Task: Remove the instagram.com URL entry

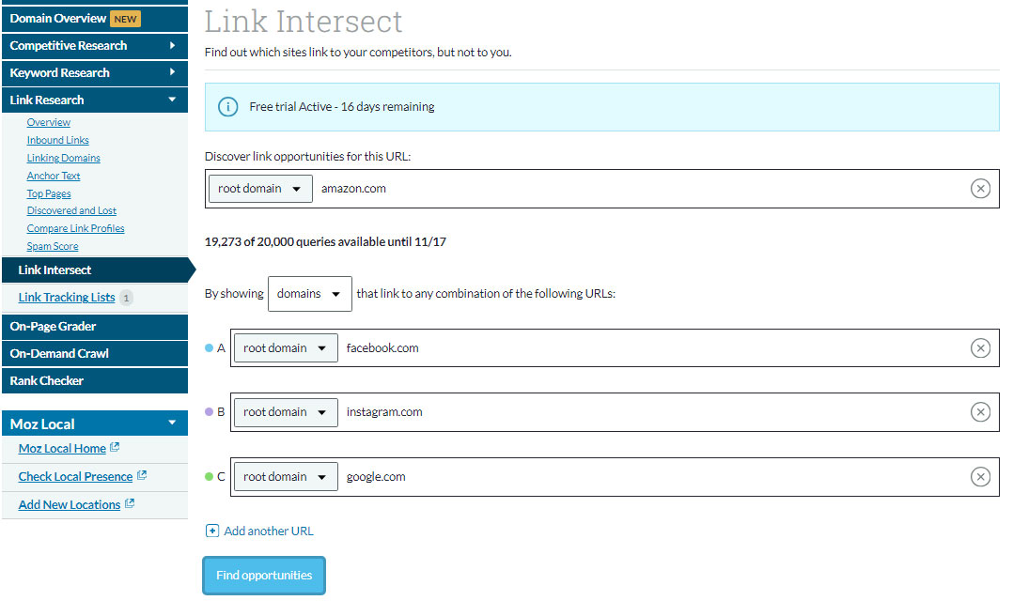Action: click(980, 412)
